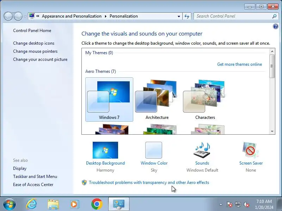Open the Desktop Background Harmony icon
The width and height of the screenshot is (282, 211).
[105, 150]
